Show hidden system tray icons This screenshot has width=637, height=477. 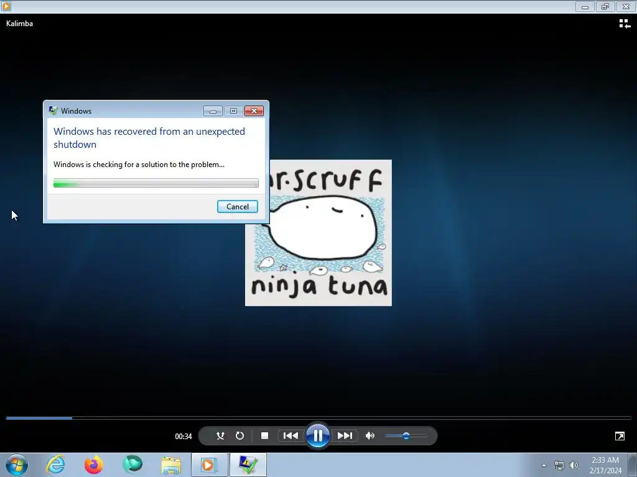(x=544, y=465)
